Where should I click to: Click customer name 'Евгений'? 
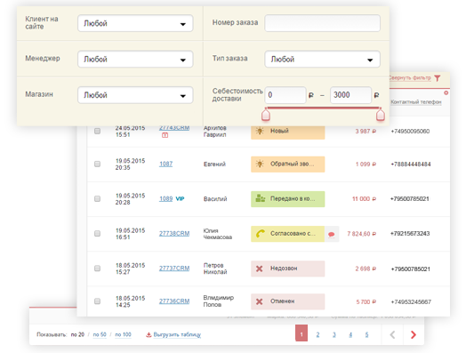[214, 164]
